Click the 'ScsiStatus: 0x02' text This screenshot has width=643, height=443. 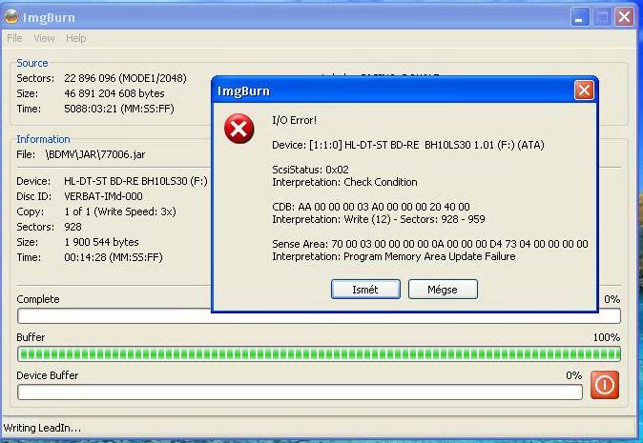[x=310, y=170]
